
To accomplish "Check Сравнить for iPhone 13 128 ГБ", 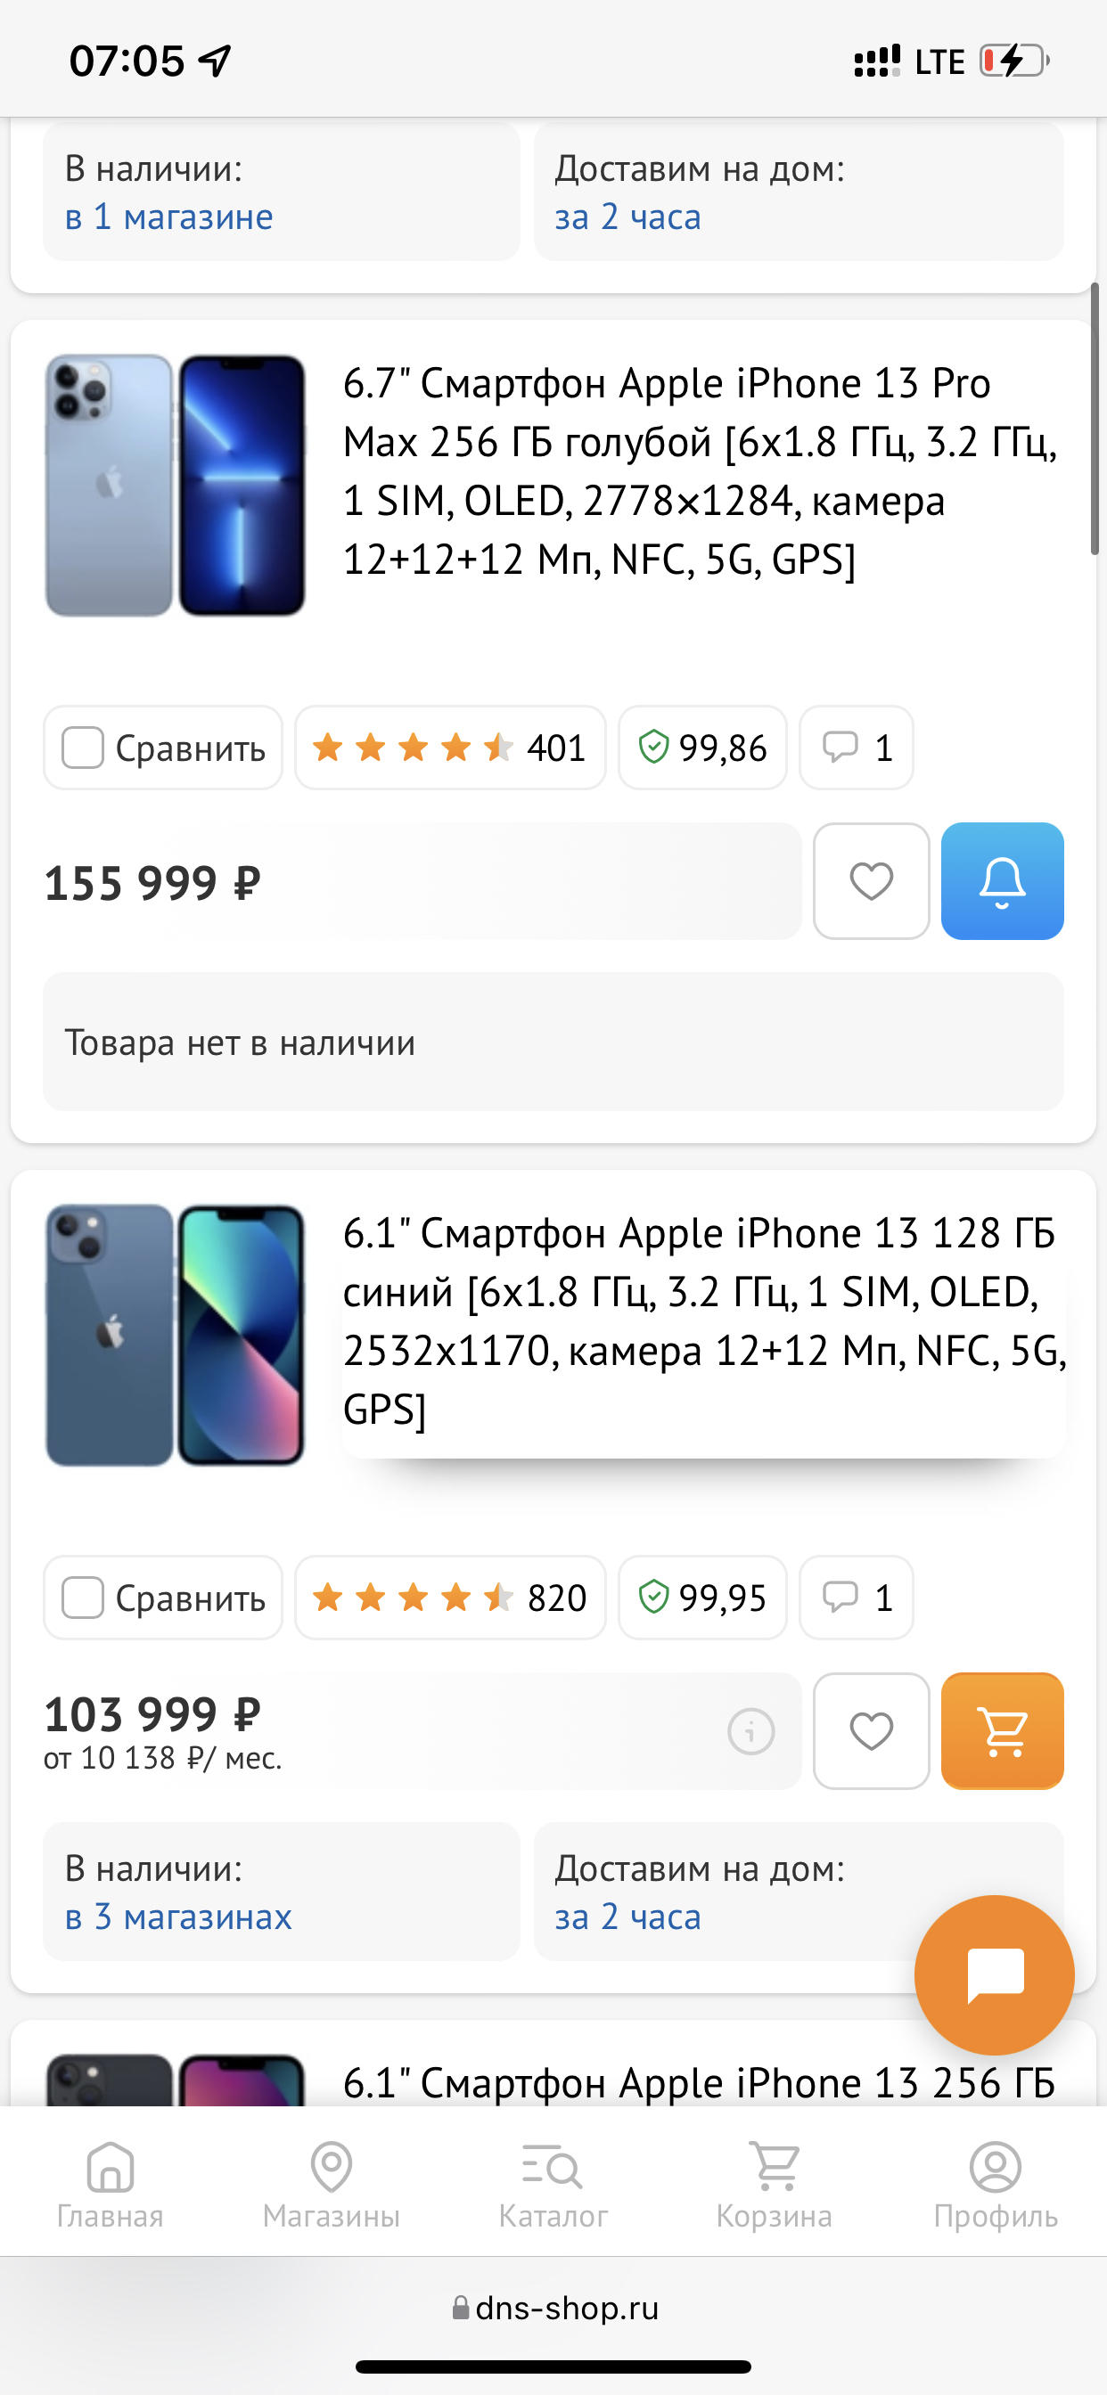I will coord(83,1598).
